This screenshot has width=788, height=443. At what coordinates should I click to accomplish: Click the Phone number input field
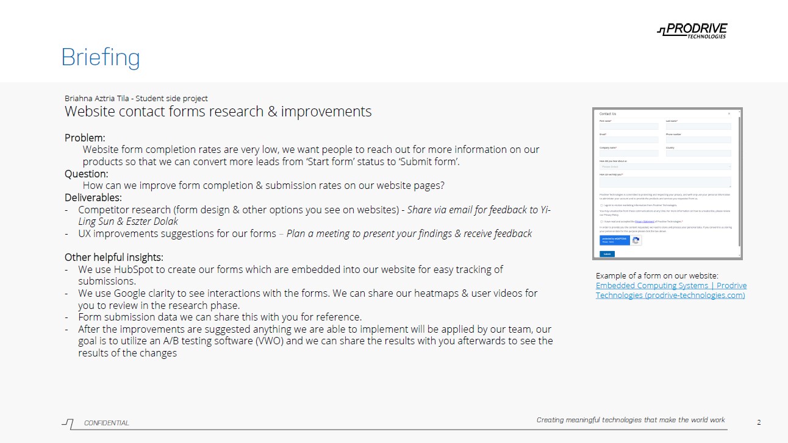[698, 140]
